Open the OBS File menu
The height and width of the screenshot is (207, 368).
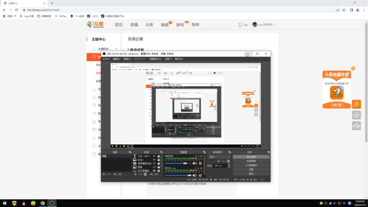coord(106,59)
